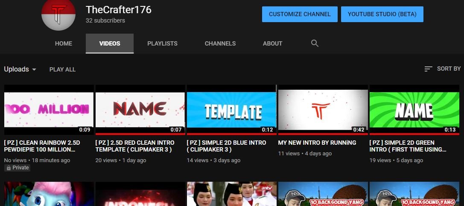Image resolution: width=464 pixels, height=206 pixels.
Task: Open the red INDONESIA thumbnail video
Action: tap(140, 194)
